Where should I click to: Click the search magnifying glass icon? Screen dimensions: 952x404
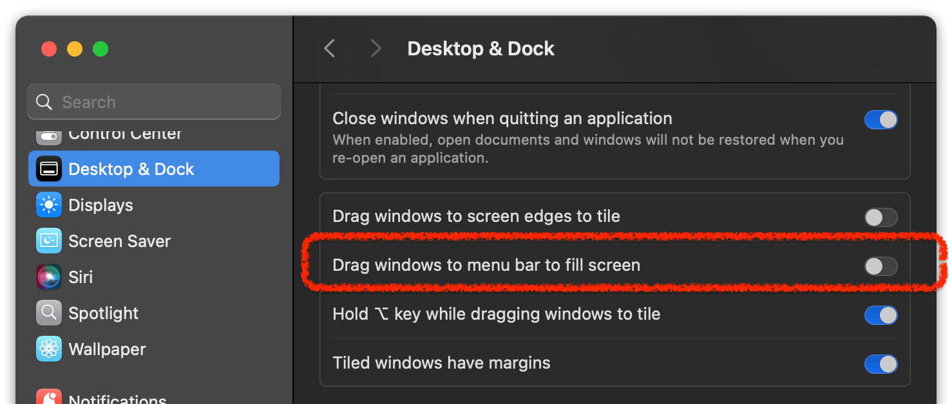pyautogui.click(x=44, y=102)
